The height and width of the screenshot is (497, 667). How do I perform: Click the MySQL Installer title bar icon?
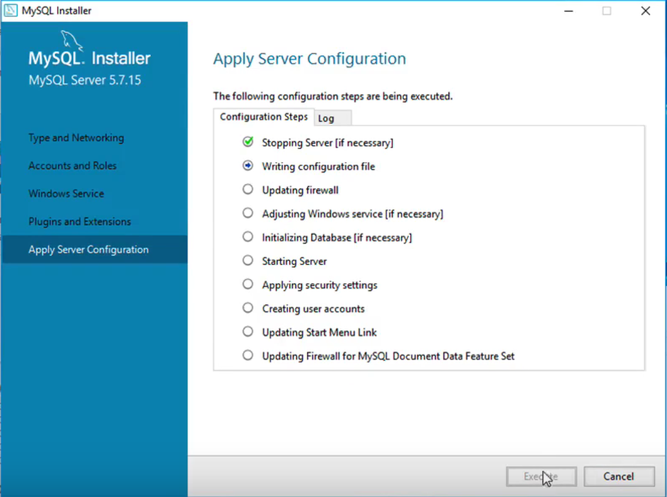click(11, 10)
